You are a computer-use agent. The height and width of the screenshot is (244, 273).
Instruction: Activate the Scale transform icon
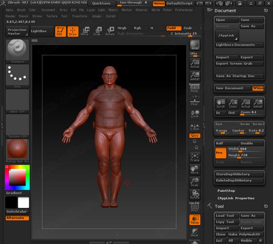(x=97, y=31)
